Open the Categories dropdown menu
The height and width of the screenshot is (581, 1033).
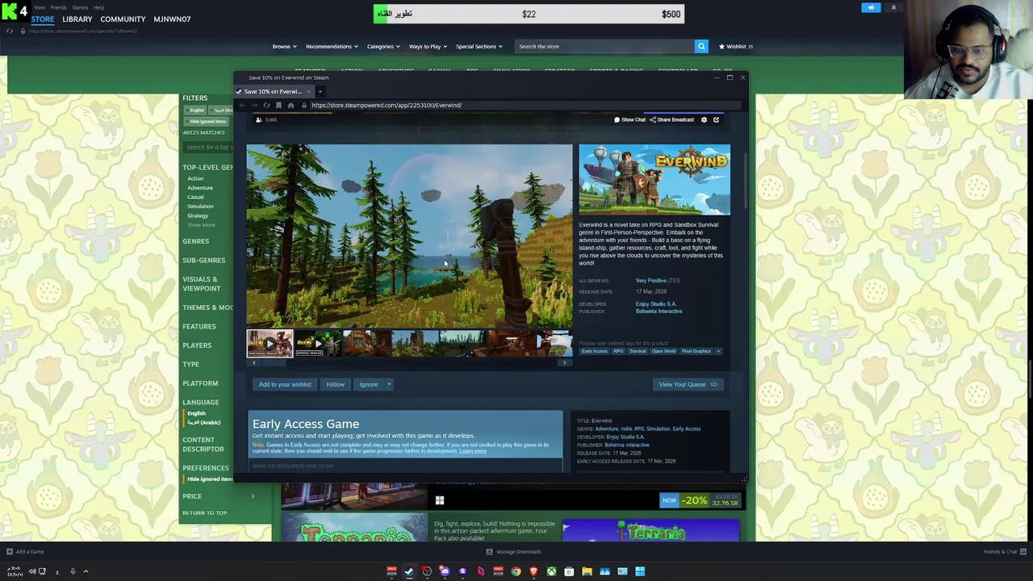point(383,46)
